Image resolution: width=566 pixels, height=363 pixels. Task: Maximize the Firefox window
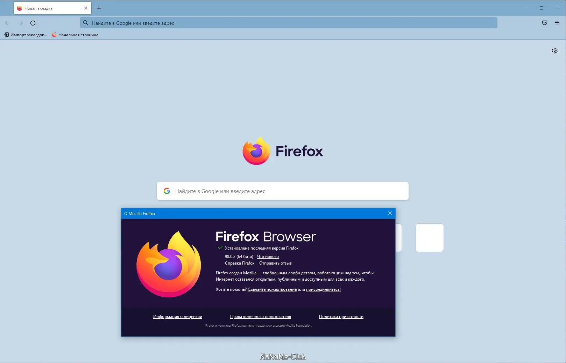[542, 8]
